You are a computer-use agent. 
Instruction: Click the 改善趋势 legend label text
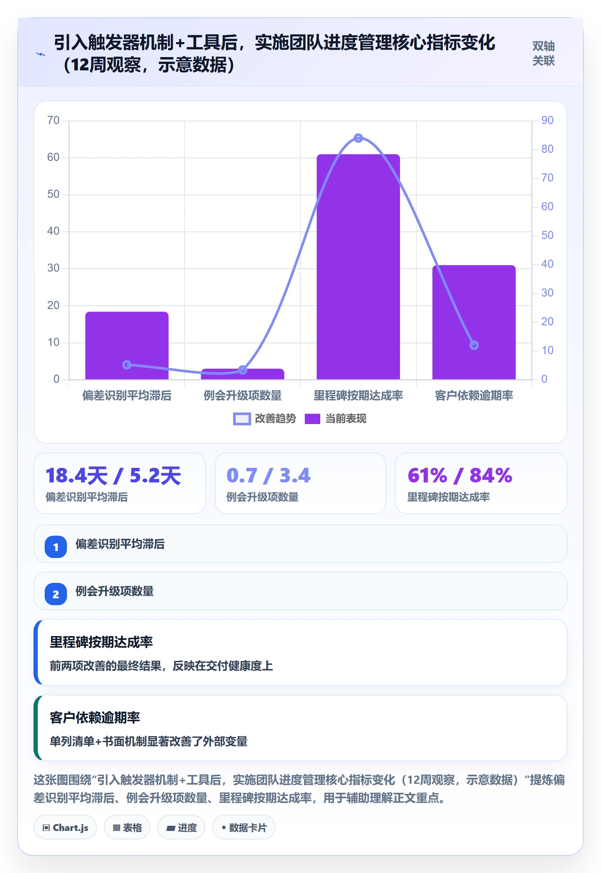tap(276, 419)
